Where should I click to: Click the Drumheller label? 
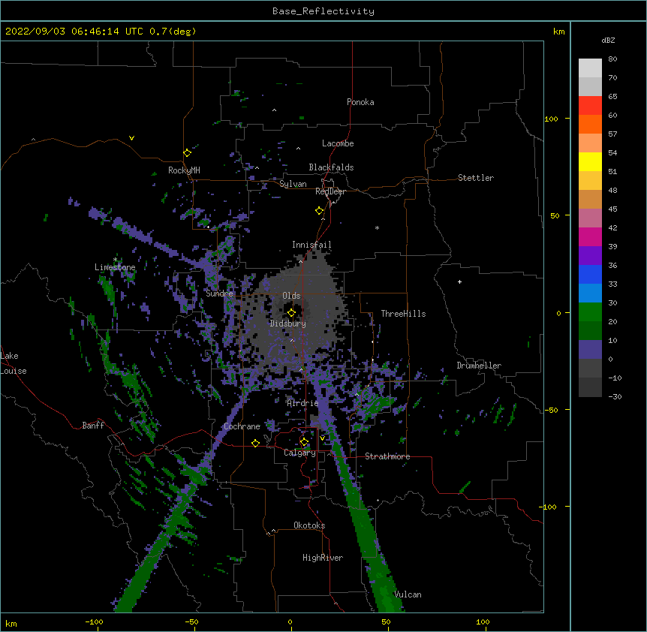[x=479, y=366]
